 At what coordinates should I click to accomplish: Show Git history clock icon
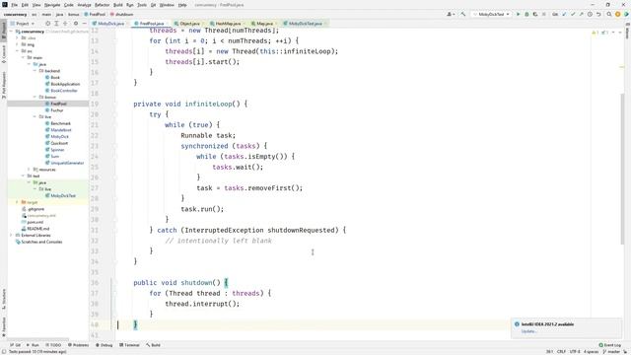(x=590, y=14)
